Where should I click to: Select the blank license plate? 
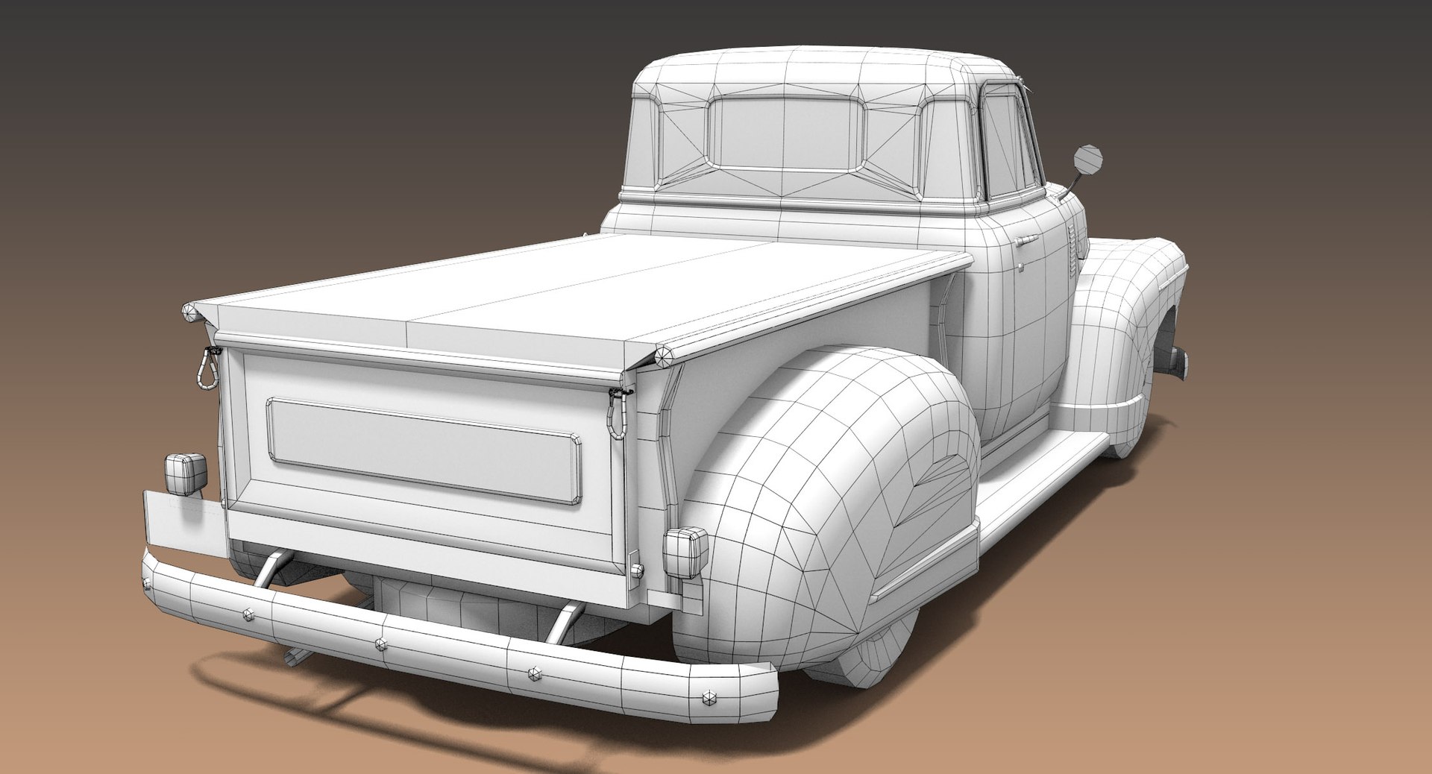click(184, 523)
